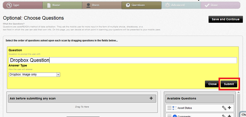Click the question mark icon in Questions tab
Viewport: 246px width, 117px height.
(128, 5)
